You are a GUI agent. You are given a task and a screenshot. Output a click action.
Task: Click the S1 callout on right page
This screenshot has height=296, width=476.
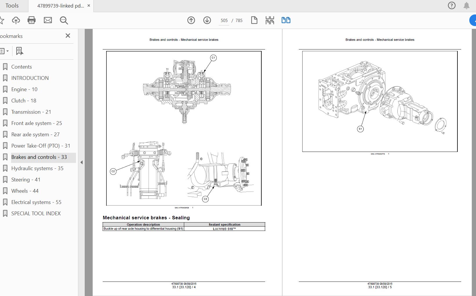[360, 129]
